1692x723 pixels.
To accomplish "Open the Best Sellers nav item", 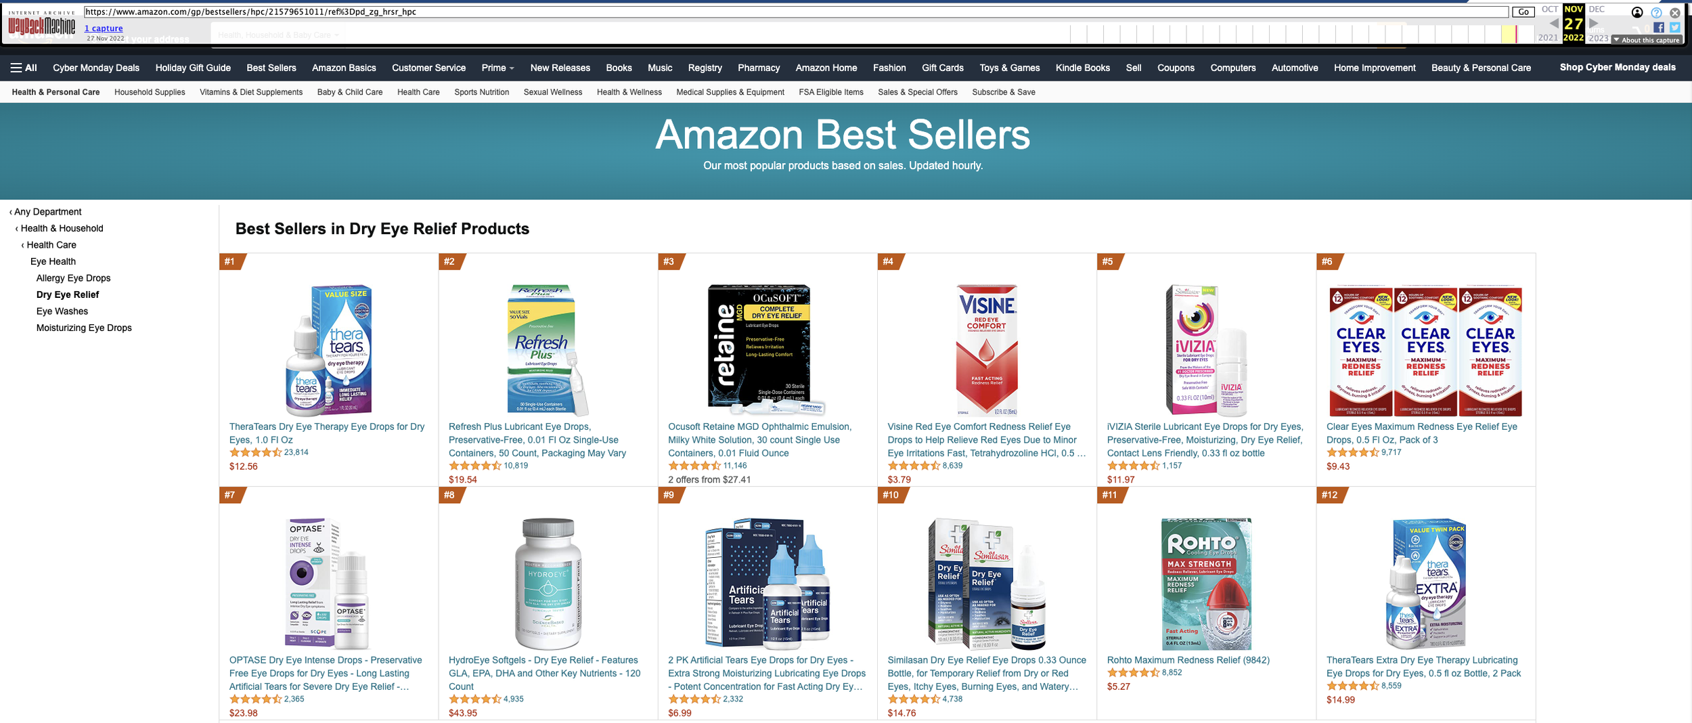I will click(x=271, y=68).
